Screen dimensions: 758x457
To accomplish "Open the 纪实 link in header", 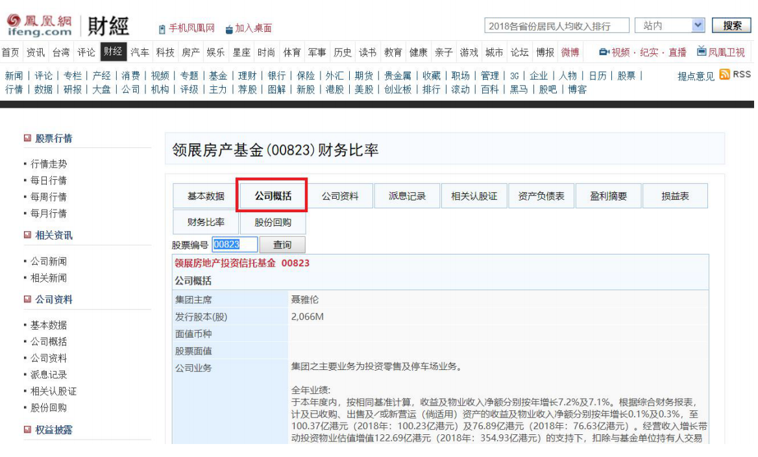I will (x=649, y=52).
